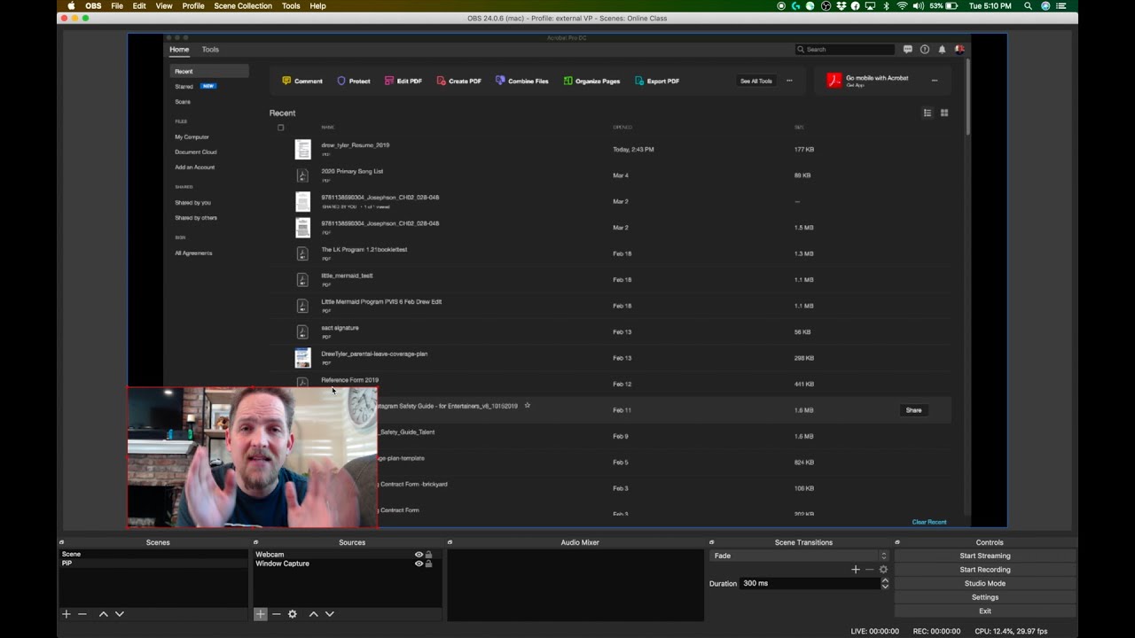Add a new scene with the plus icon
Viewport: 1135px width, 638px height.
(66, 614)
